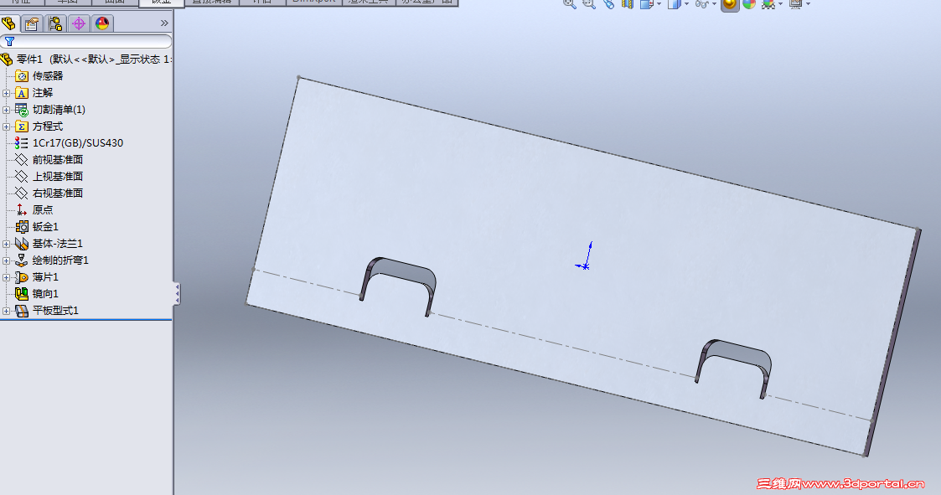Select the 切割清单(1) cut list item
The height and width of the screenshot is (495, 941).
(50, 109)
